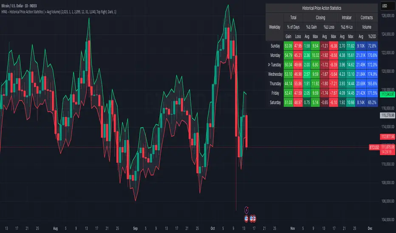Click the Aug label on time axis

click(55, 228)
